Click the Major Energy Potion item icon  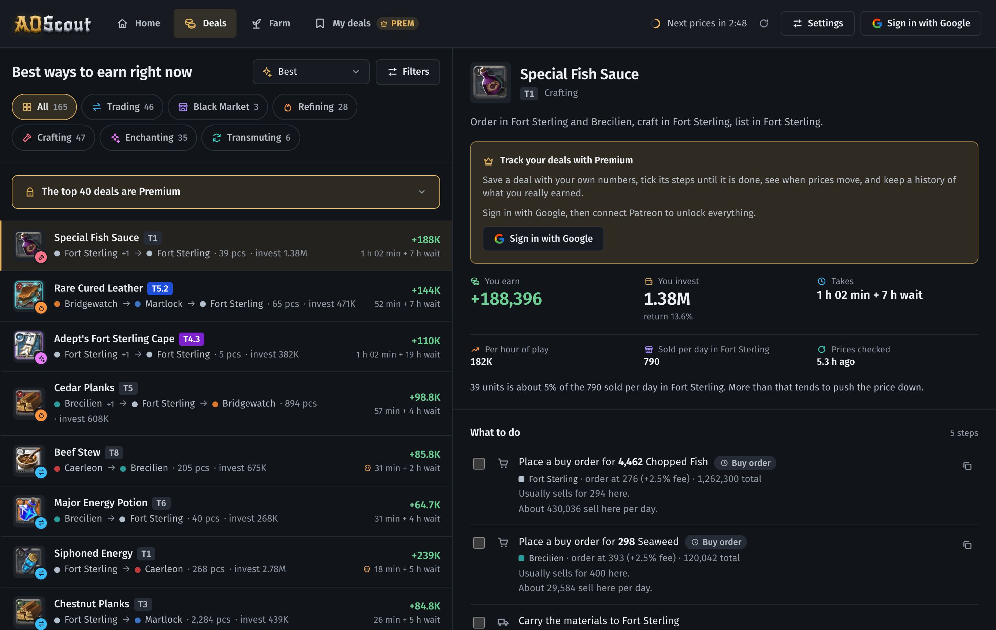(29, 511)
